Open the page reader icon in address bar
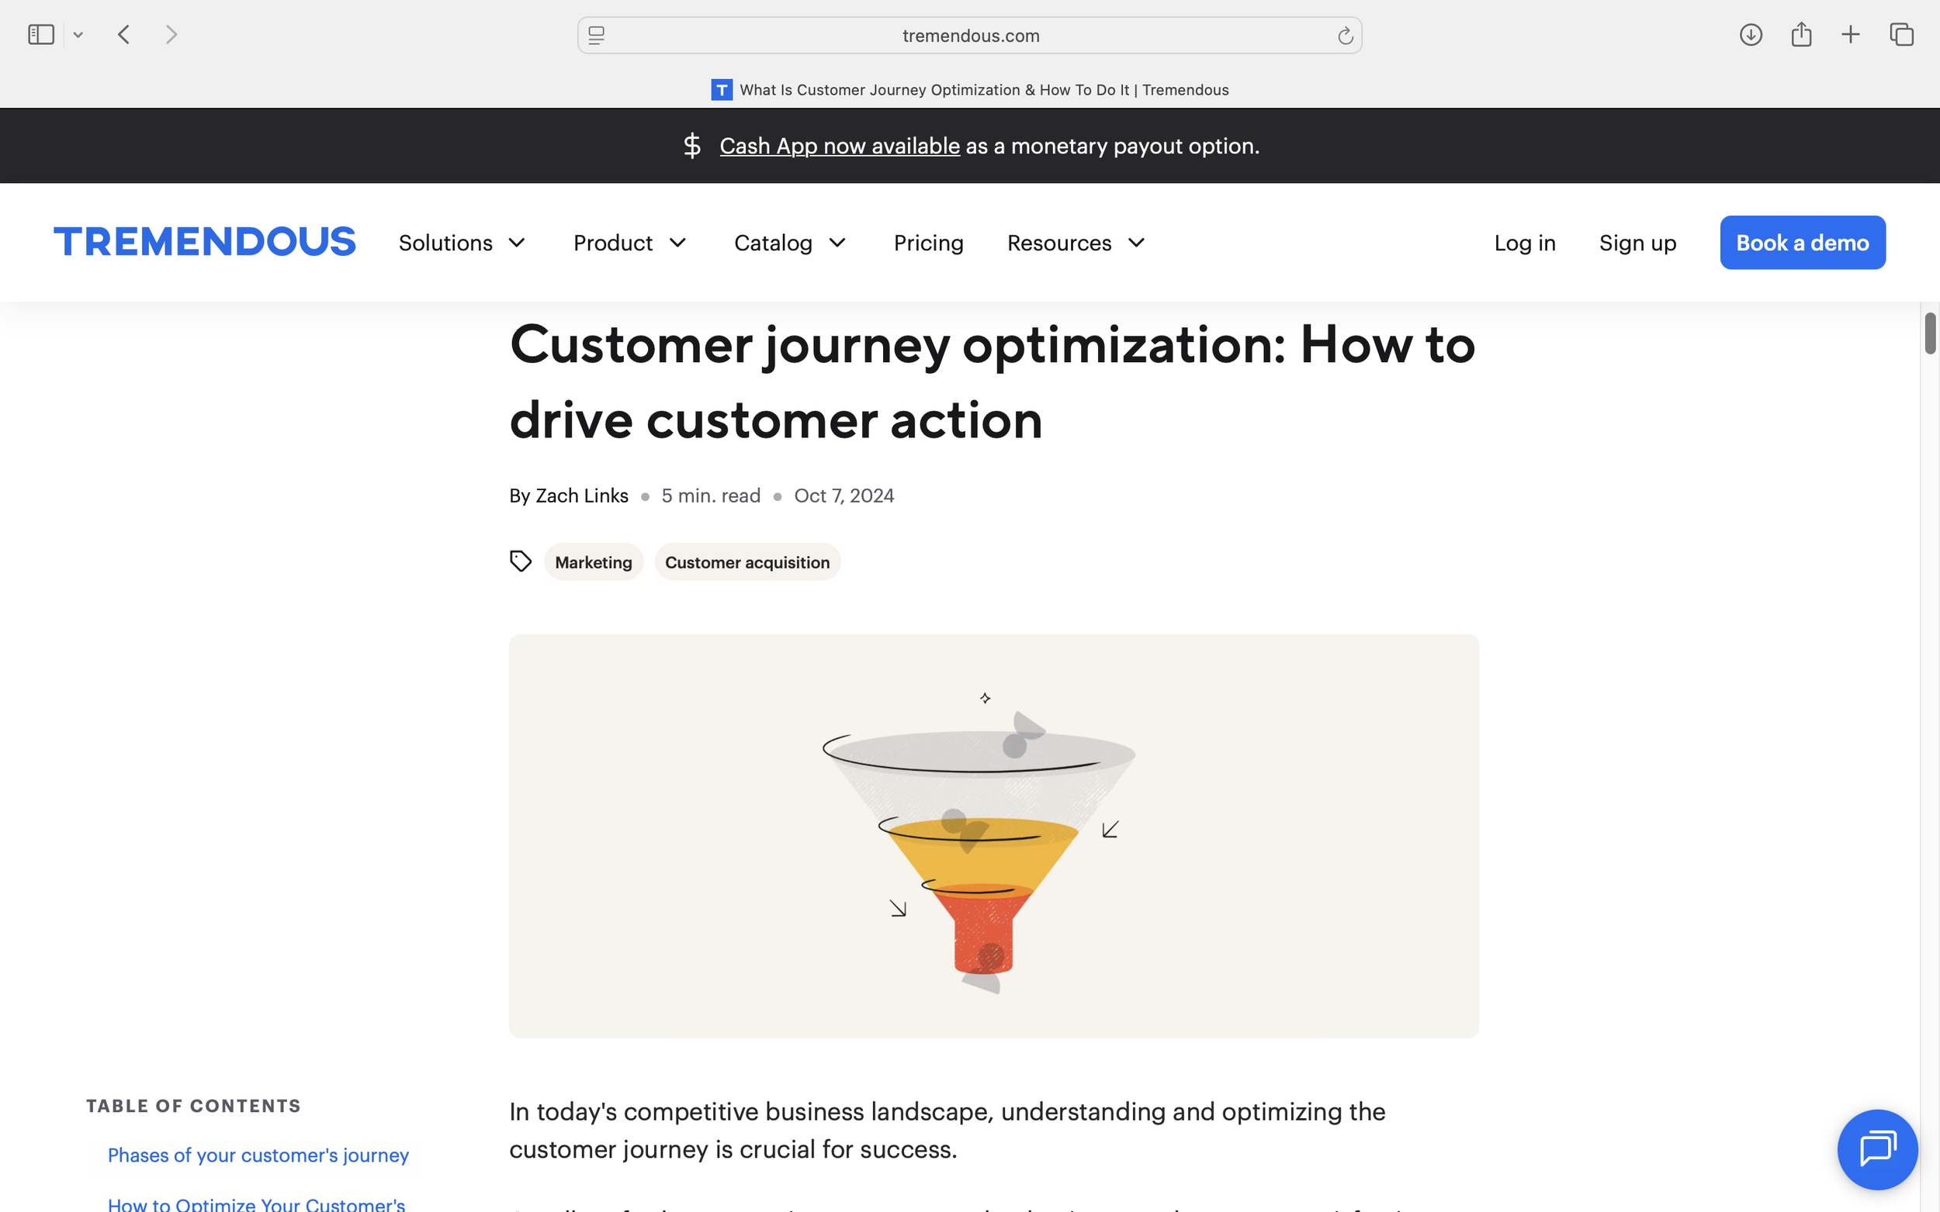 (x=596, y=35)
